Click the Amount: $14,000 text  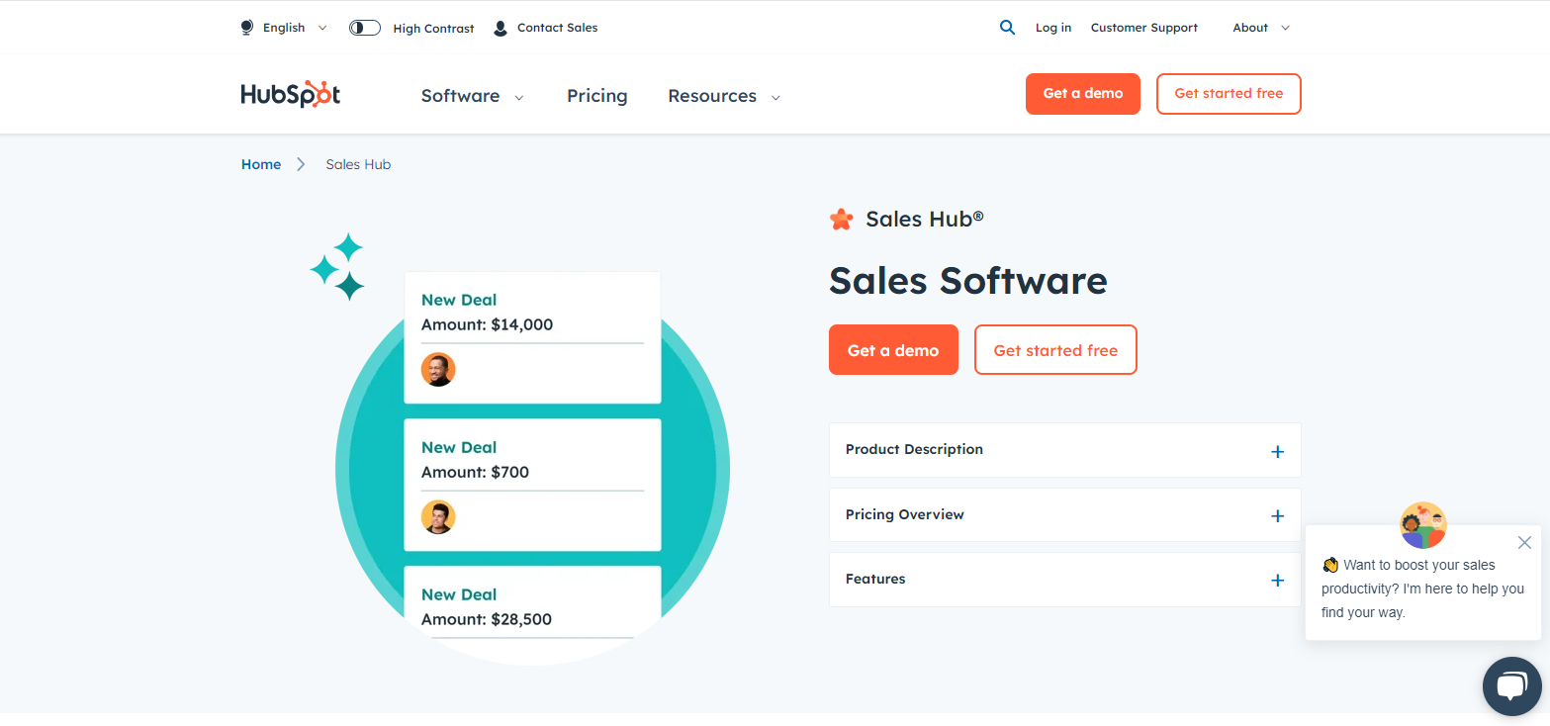point(487,324)
